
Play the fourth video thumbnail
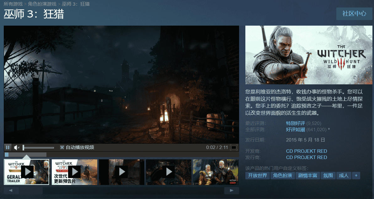[x=168, y=172]
